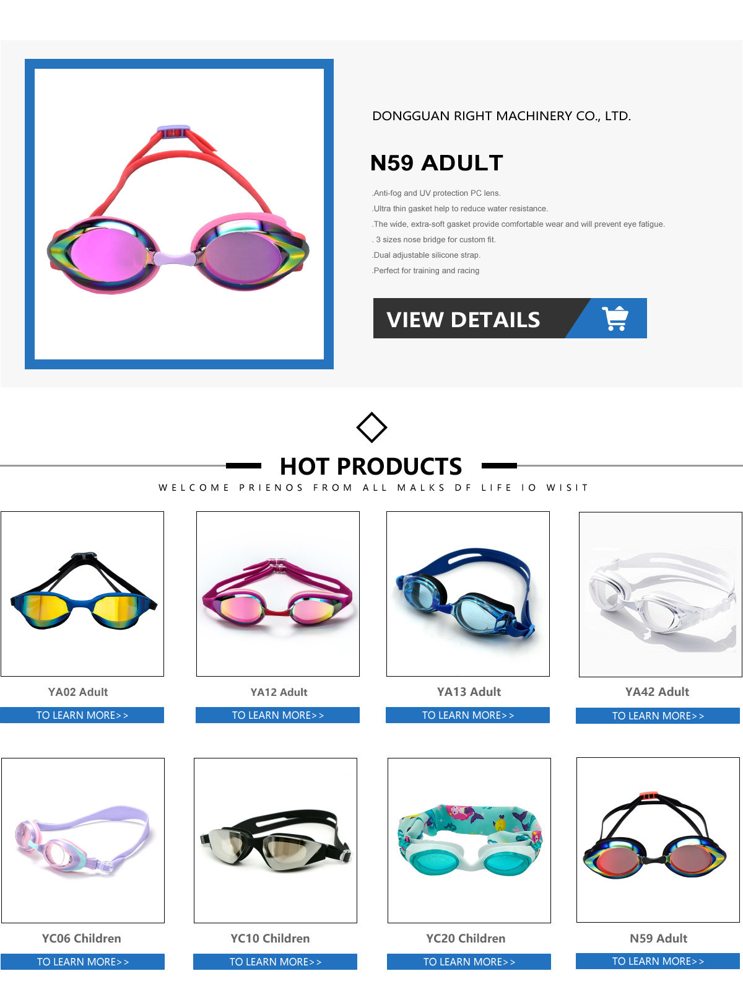Image resolution: width=743 pixels, height=1002 pixels.
Task: Click To Learn More under YA12 Adult
Action: click(x=278, y=715)
